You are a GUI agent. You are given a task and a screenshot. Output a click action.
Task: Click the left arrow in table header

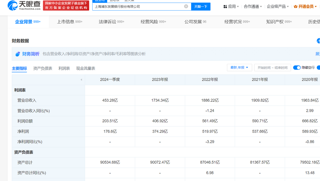point(81,80)
